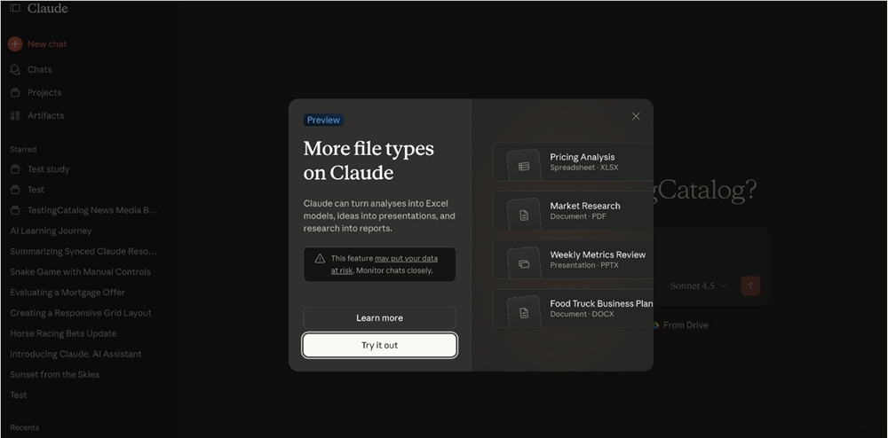
Task: Click the Pricing Analysis spreadsheet icon
Action: click(524, 166)
